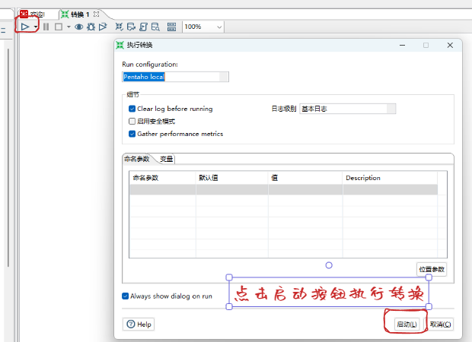Screen dimensions: 472x342
Task: Click the Generate SQL script icon
Action: click(143, 27)
